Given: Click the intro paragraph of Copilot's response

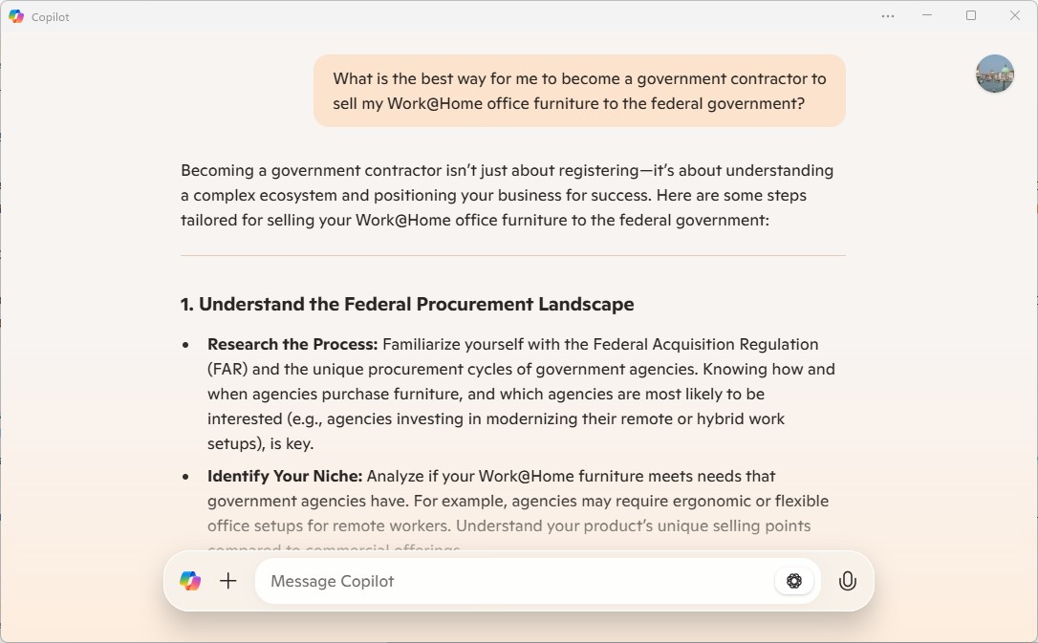Looking at the screenshot, I should tap(507, 195).
